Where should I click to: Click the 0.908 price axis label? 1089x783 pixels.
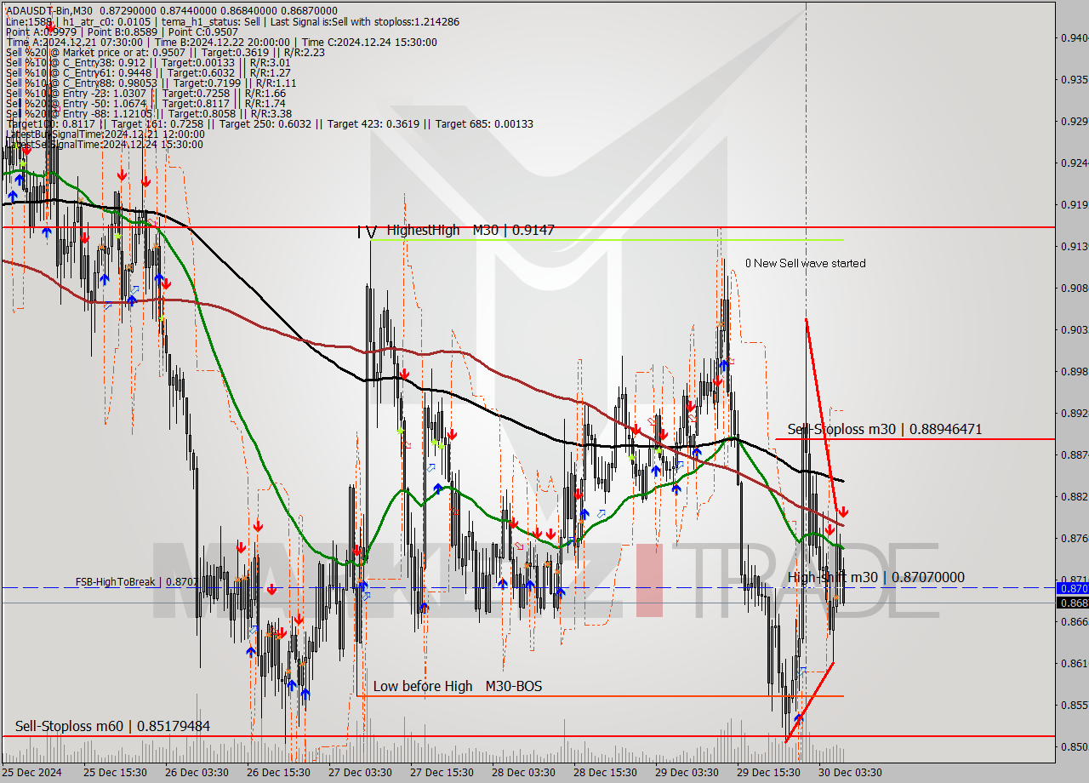coord(1074,288)
